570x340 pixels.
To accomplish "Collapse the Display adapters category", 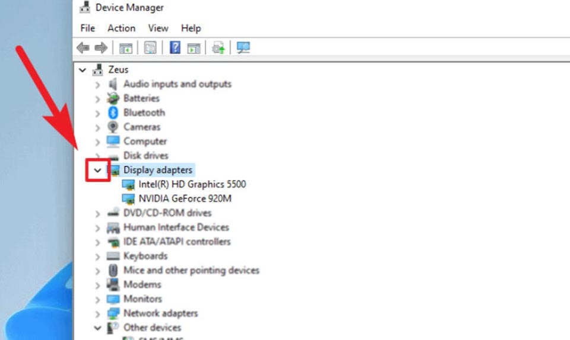I will click(98, 170).
